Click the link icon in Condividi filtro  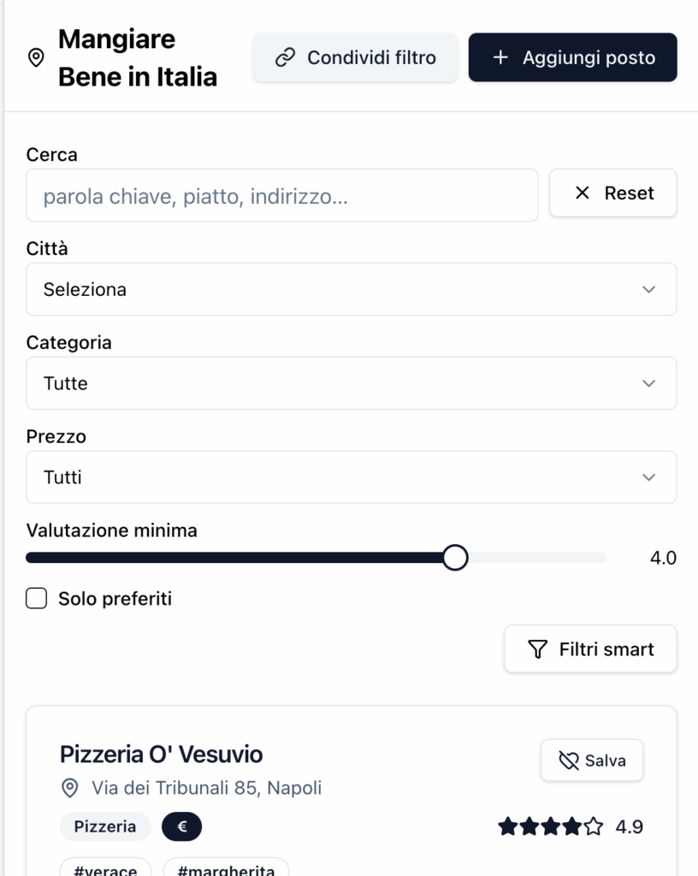point(286,57)
